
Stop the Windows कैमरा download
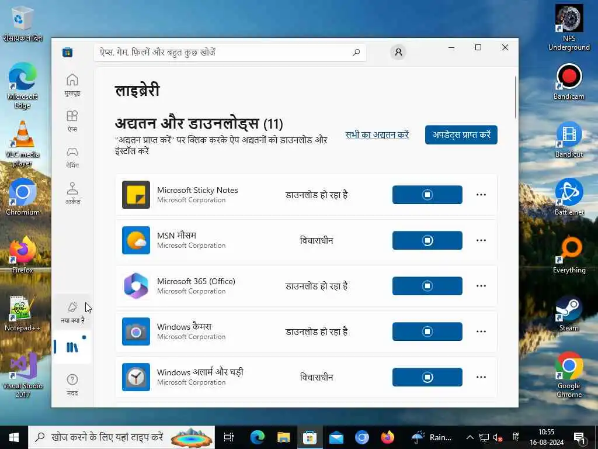tap(427, 331)
